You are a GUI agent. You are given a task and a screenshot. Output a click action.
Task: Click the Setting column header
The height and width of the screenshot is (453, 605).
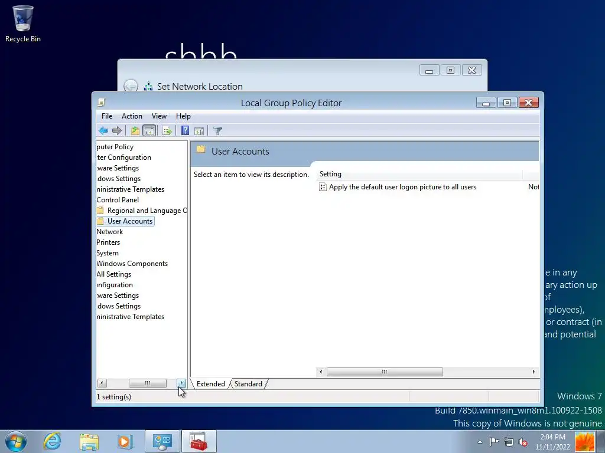point(419,174)
